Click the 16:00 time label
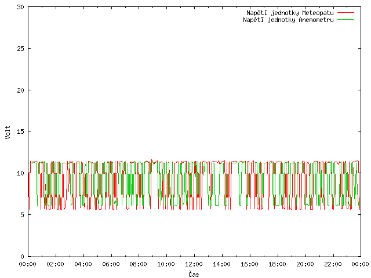The width and height of the screenshot is (371, 278). pos(249,264)
